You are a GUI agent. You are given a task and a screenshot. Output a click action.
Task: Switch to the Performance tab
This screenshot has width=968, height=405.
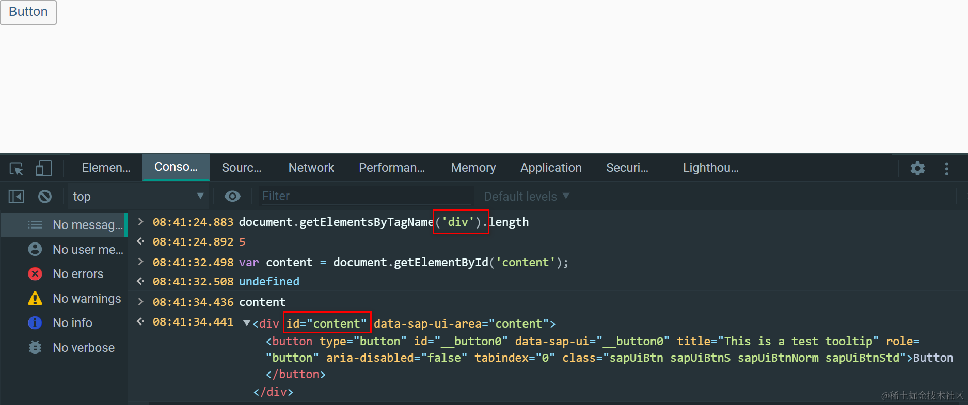[392, 168]
